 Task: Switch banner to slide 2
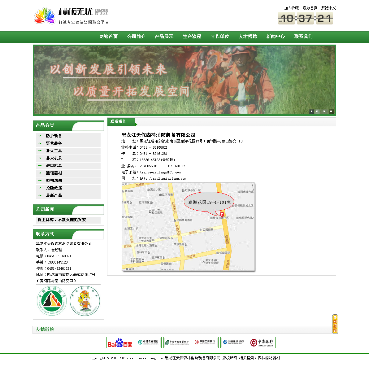click(x=317, y=111)
